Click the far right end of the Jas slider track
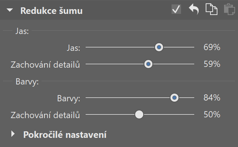Image resolution: width=238 pixels, height=147 pixels. click(x=193, y=47)
